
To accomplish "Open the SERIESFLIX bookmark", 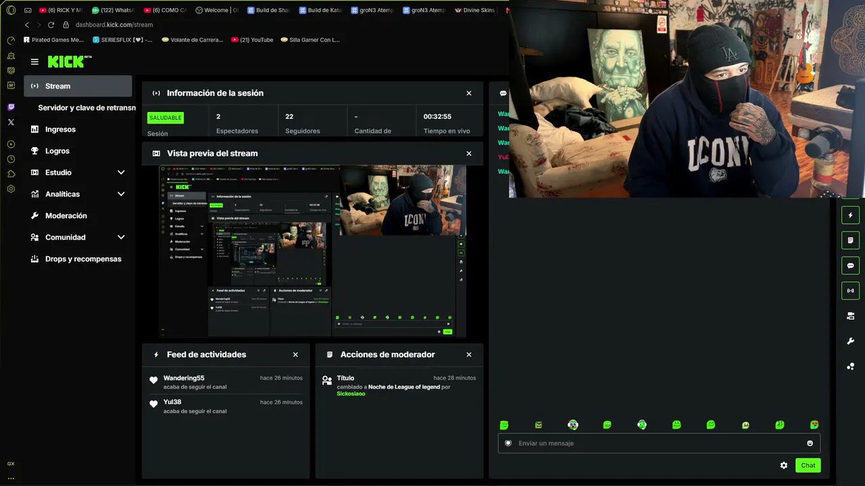I will [122, 40].
